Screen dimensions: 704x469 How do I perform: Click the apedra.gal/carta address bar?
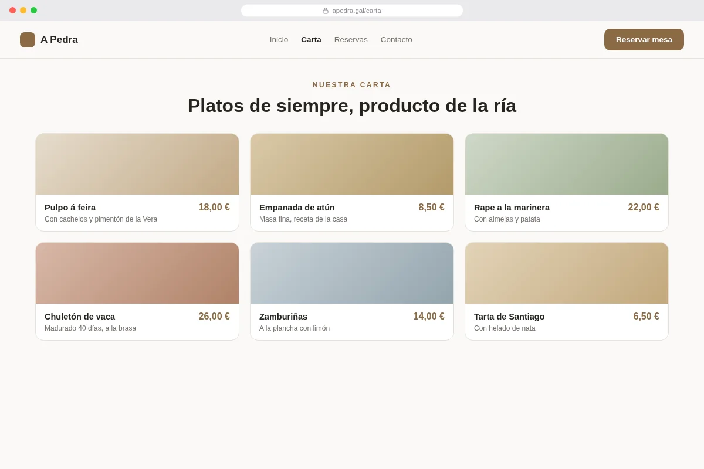click(352, 11)
